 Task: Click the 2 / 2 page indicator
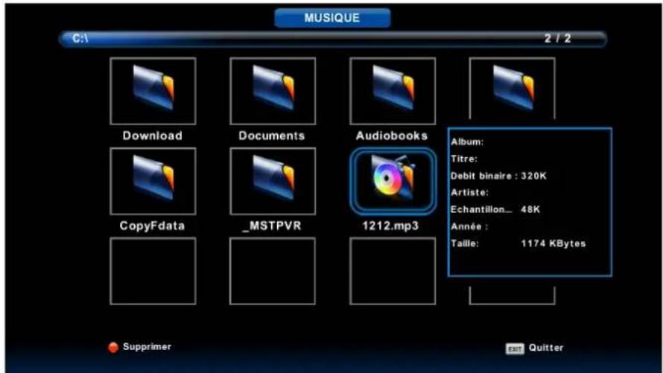pos(558,39)
